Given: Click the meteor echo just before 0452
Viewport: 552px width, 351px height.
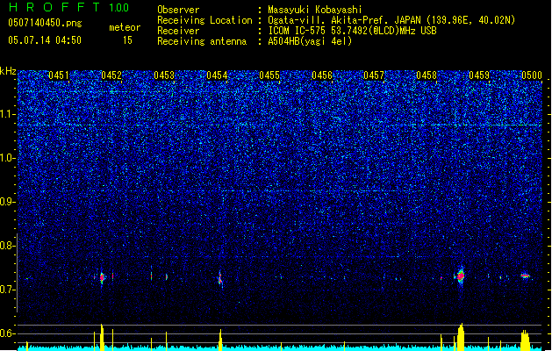Looking at the screenshot, I should coord(102,278).
